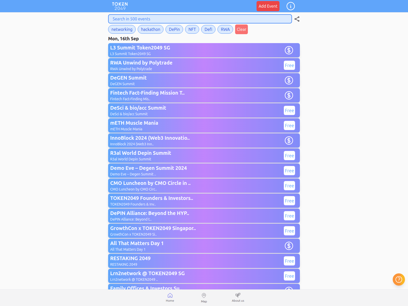Click the Mon, 16th Sep date heading
The image size is (408, 306).
(123, 39)
